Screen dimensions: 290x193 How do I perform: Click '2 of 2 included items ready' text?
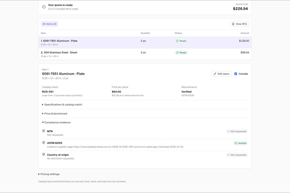[63, 9]
